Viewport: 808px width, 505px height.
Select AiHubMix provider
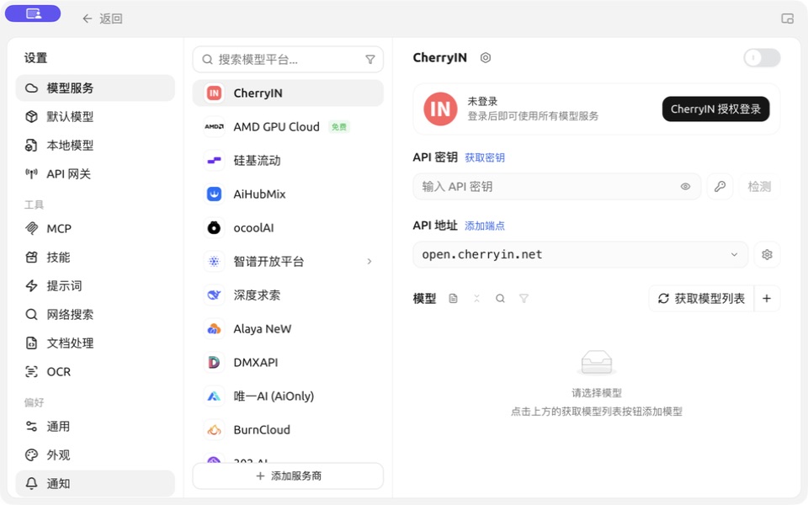point(288,194)
